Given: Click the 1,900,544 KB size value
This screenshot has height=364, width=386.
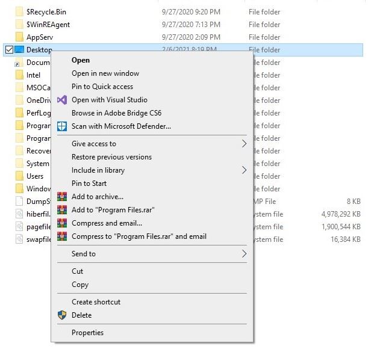Looking at the screenshot, I should (341, 227).
